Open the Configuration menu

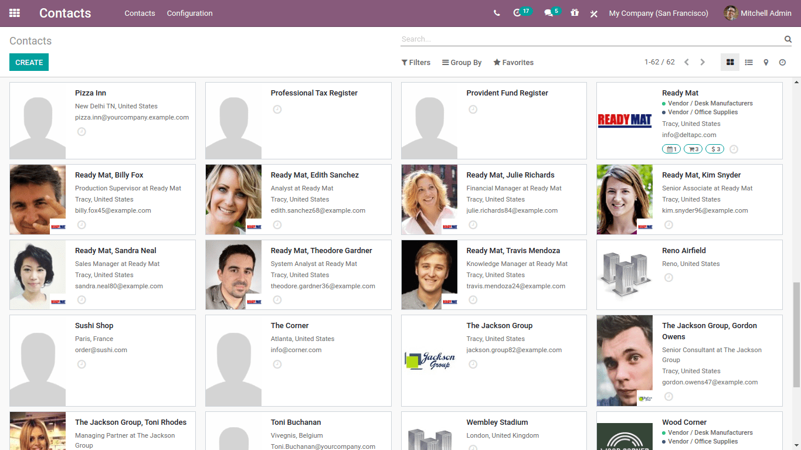tap(189, 13)
